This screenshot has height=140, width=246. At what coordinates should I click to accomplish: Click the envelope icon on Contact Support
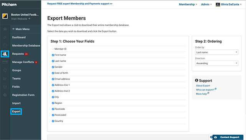click(x=216, y=137)
